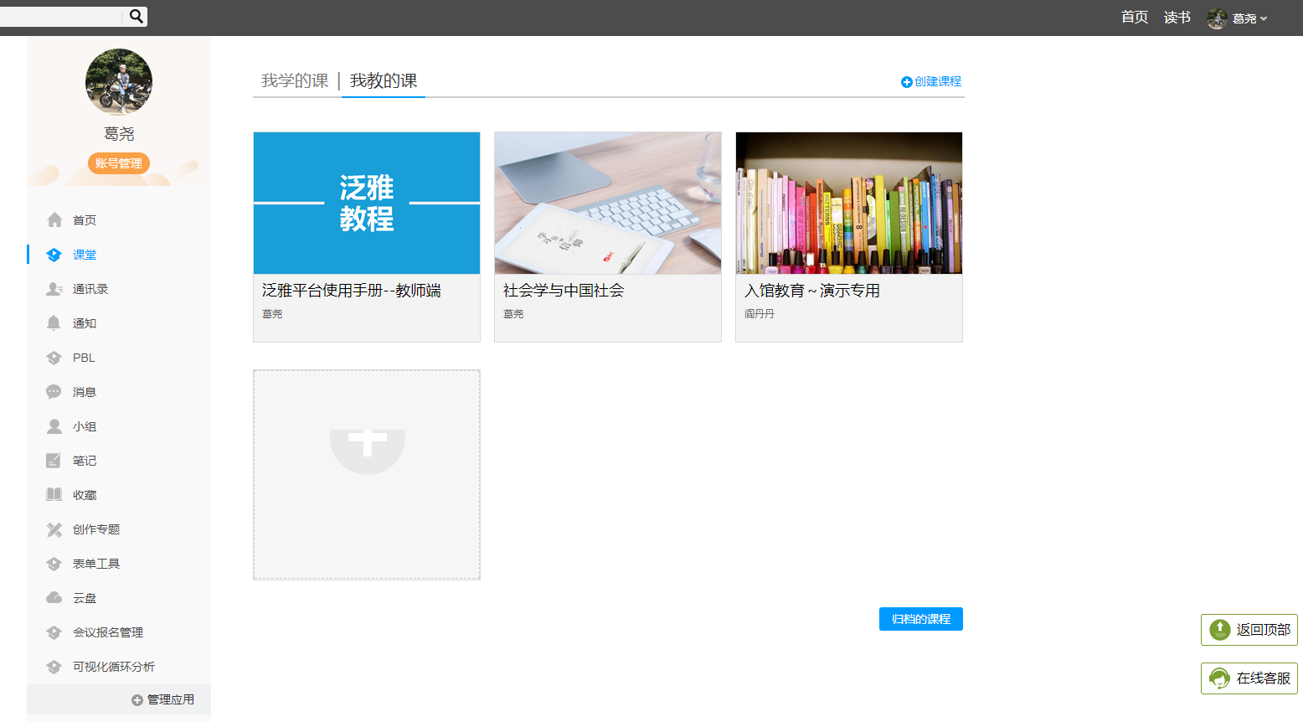
Task: Switch to the 我学的课 tab
Action: tap(294, 81)
